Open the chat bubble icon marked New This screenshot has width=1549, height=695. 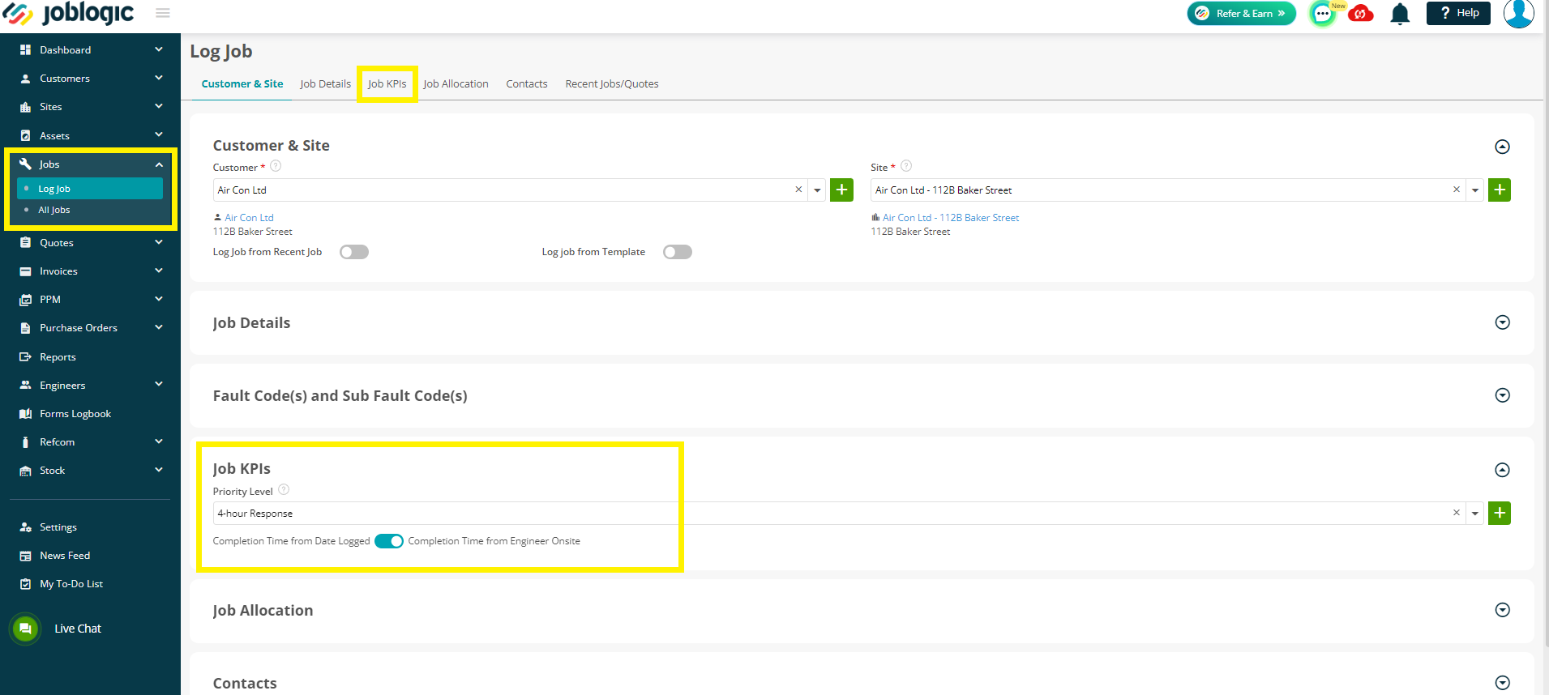1323,14
